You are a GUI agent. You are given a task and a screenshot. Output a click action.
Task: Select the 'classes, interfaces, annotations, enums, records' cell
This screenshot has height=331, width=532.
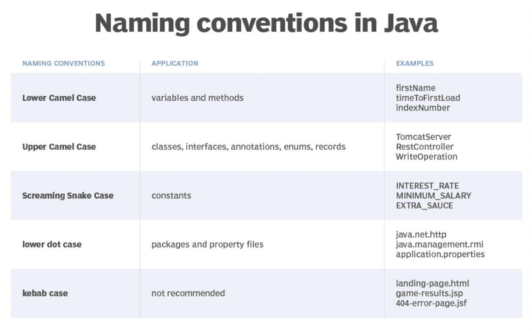tap(249, 147)
